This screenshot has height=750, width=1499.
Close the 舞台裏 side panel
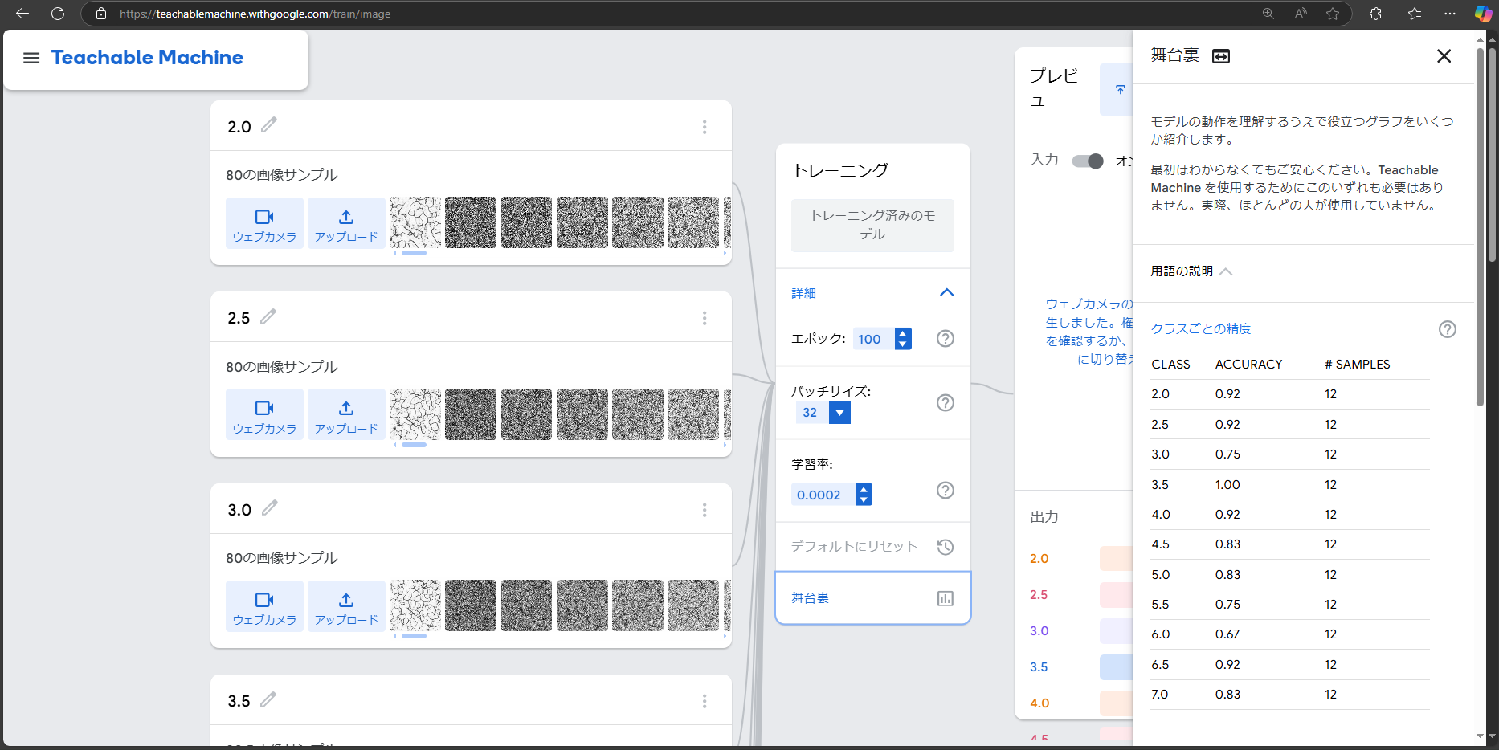(1444, 55)
